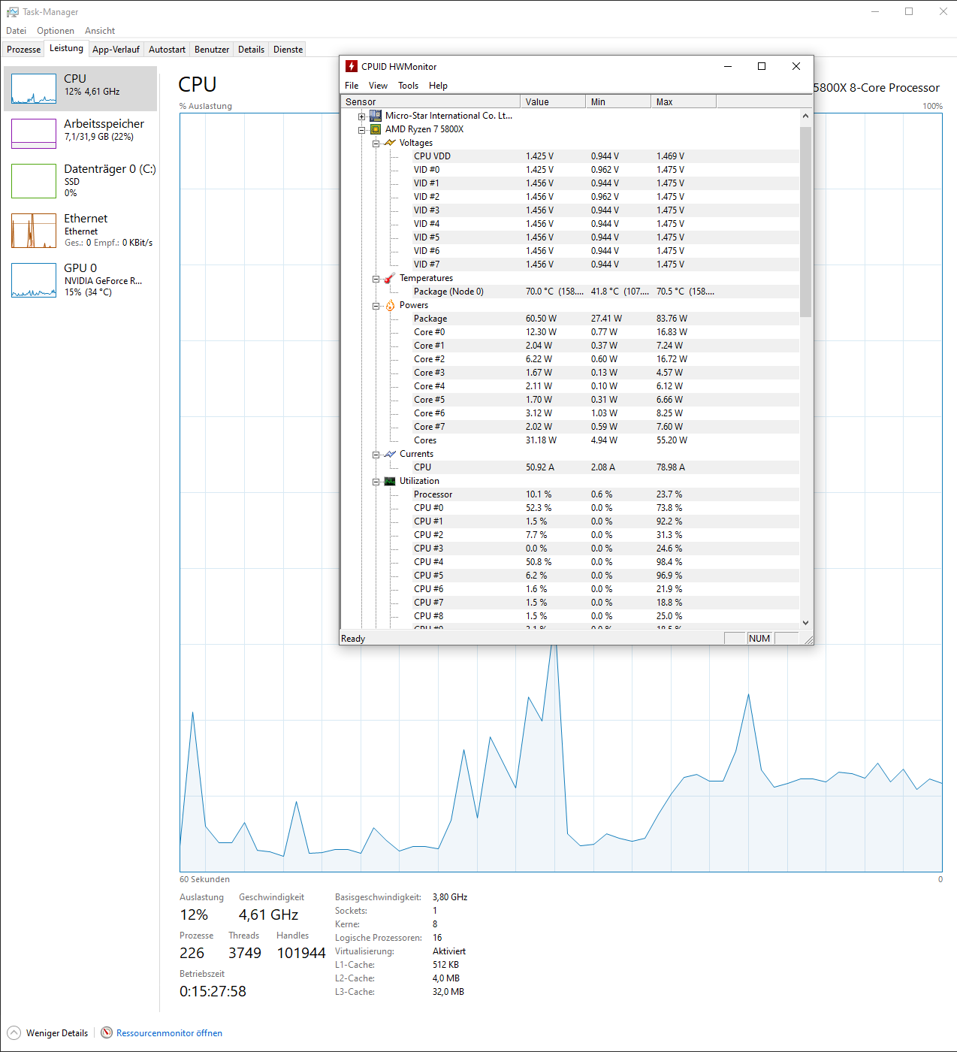Open HWMonitor File menu
This screenshot has width=957, height=1052.
352,86
